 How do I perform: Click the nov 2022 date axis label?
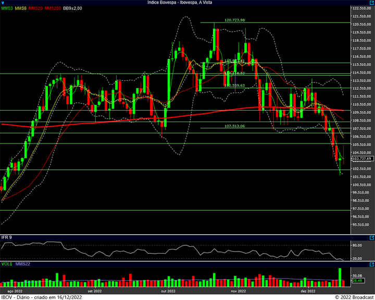(238, 291)
